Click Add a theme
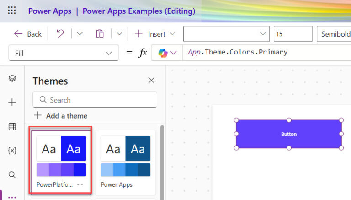Image resolution: width=351 pixels, height=200 pixels. [60, 116]
